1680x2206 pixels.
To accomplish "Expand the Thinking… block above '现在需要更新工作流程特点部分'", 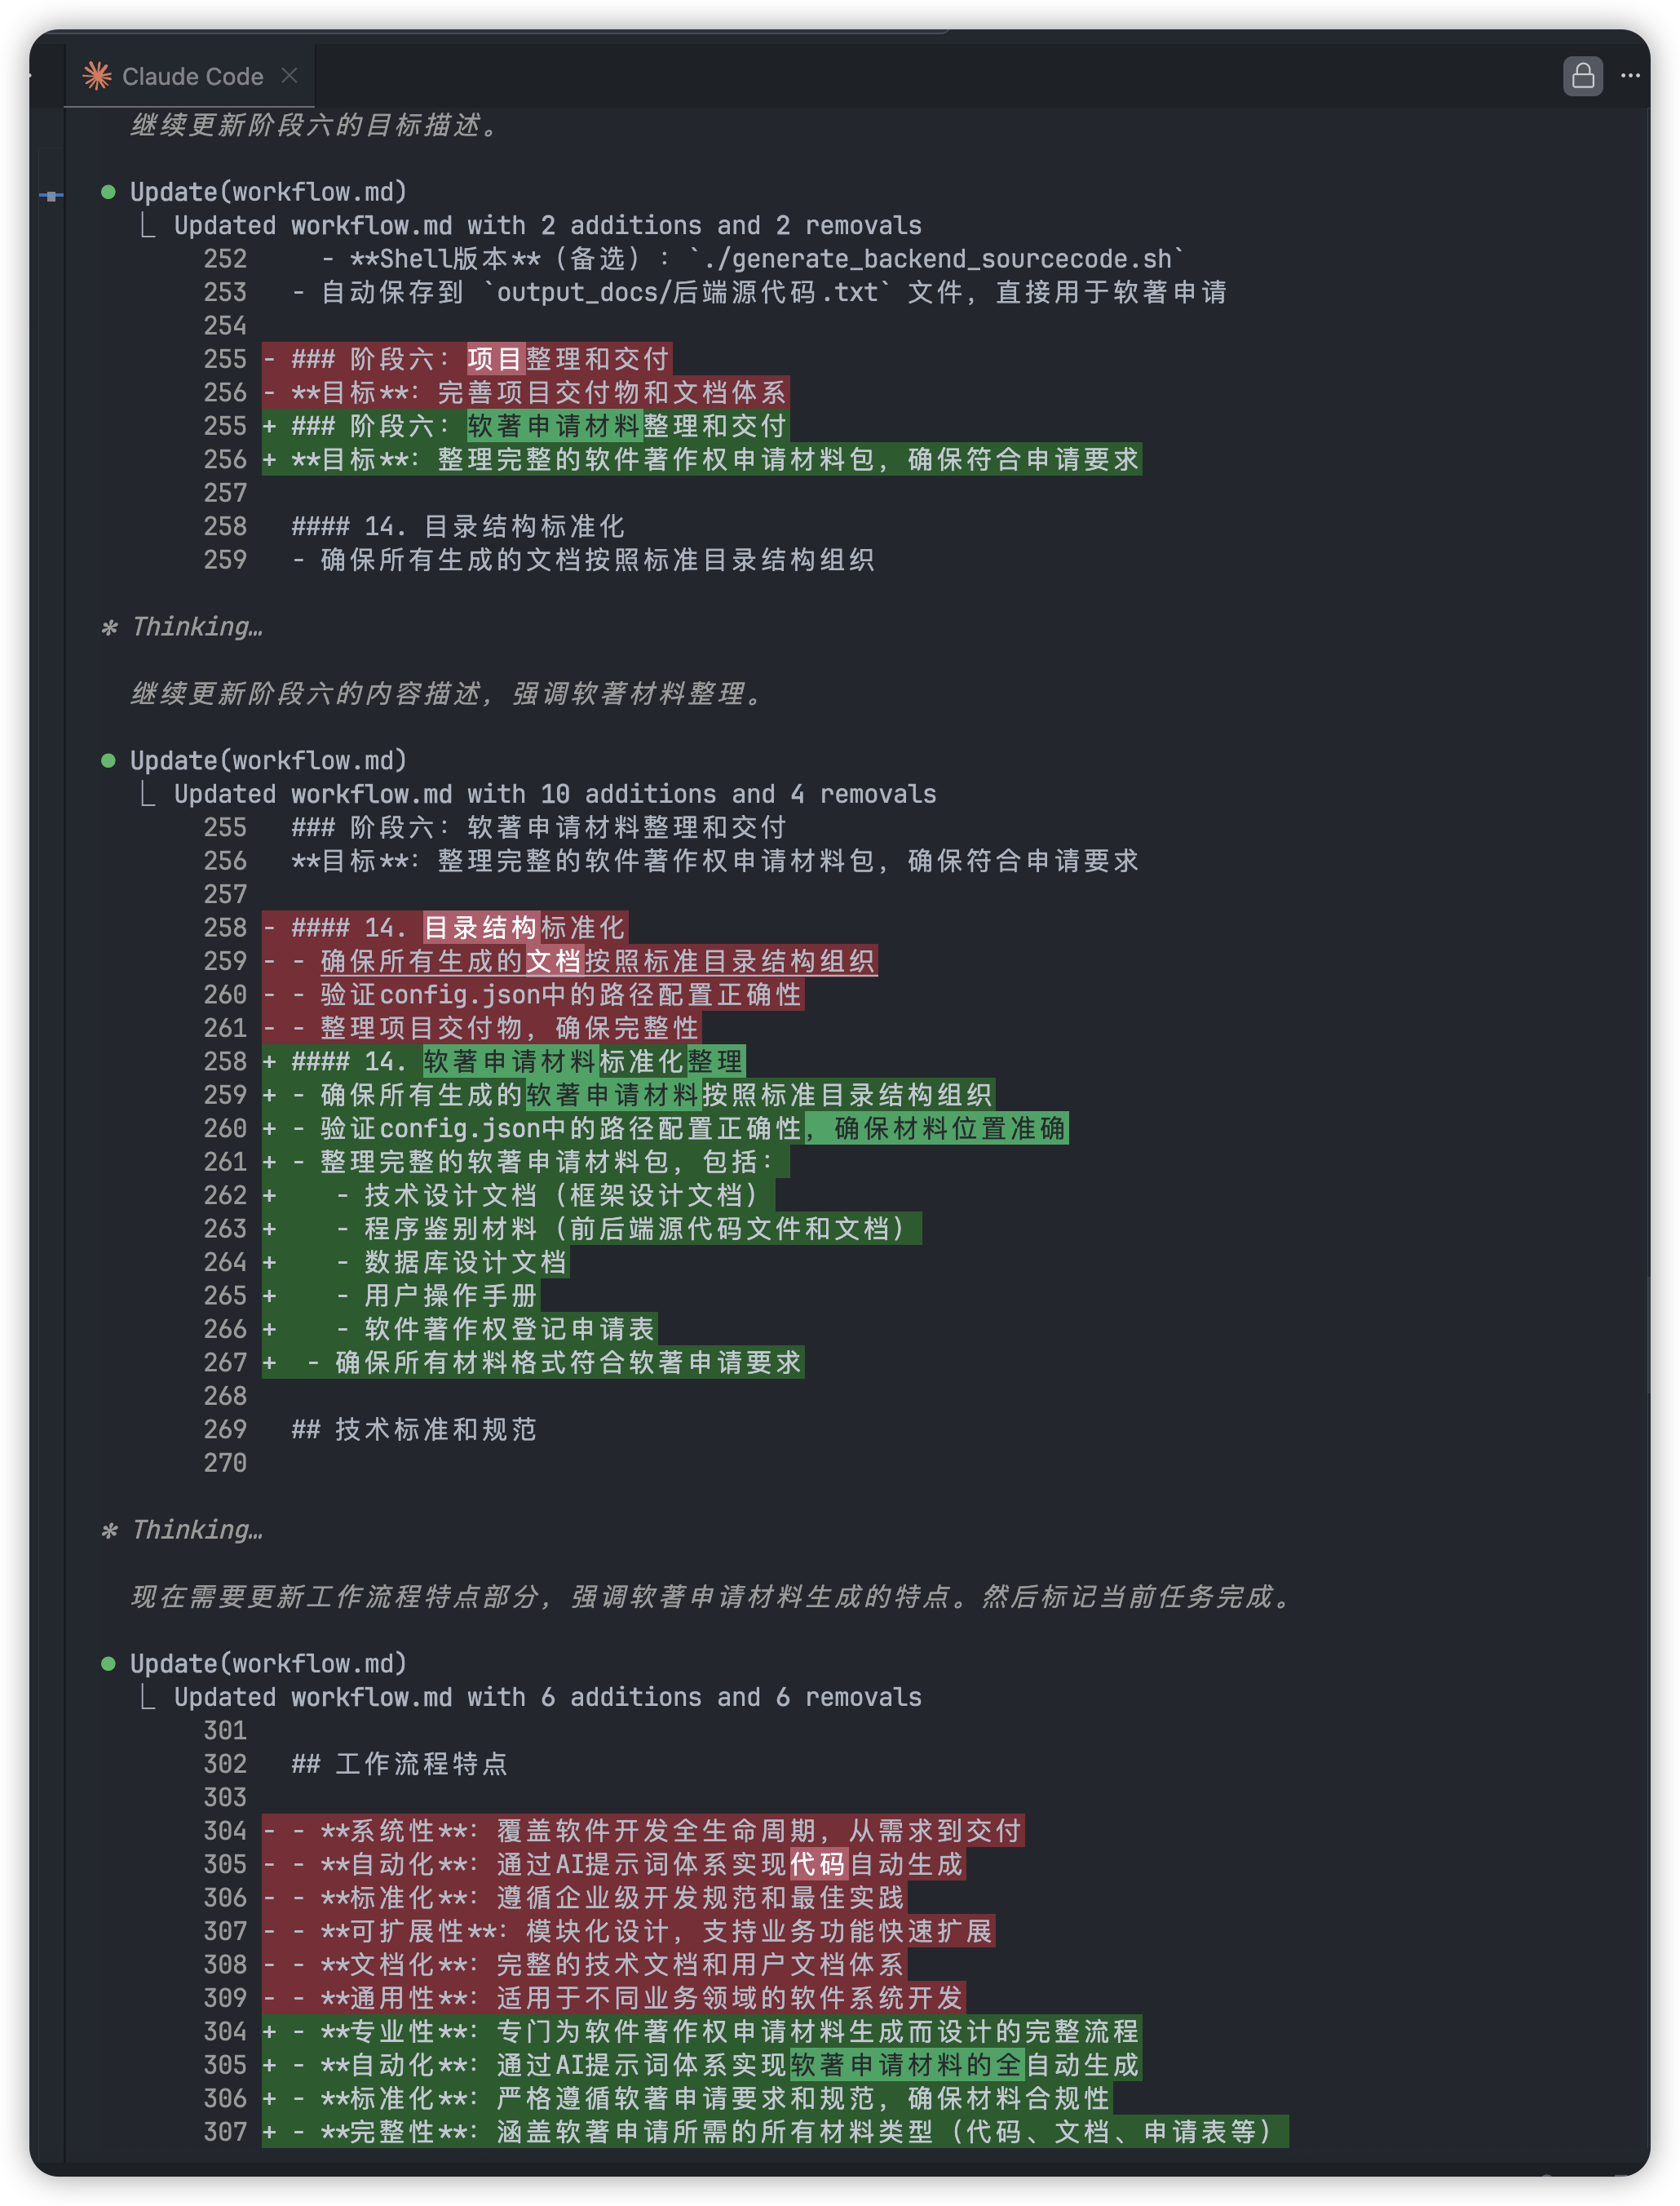I will pos(196,1530).
